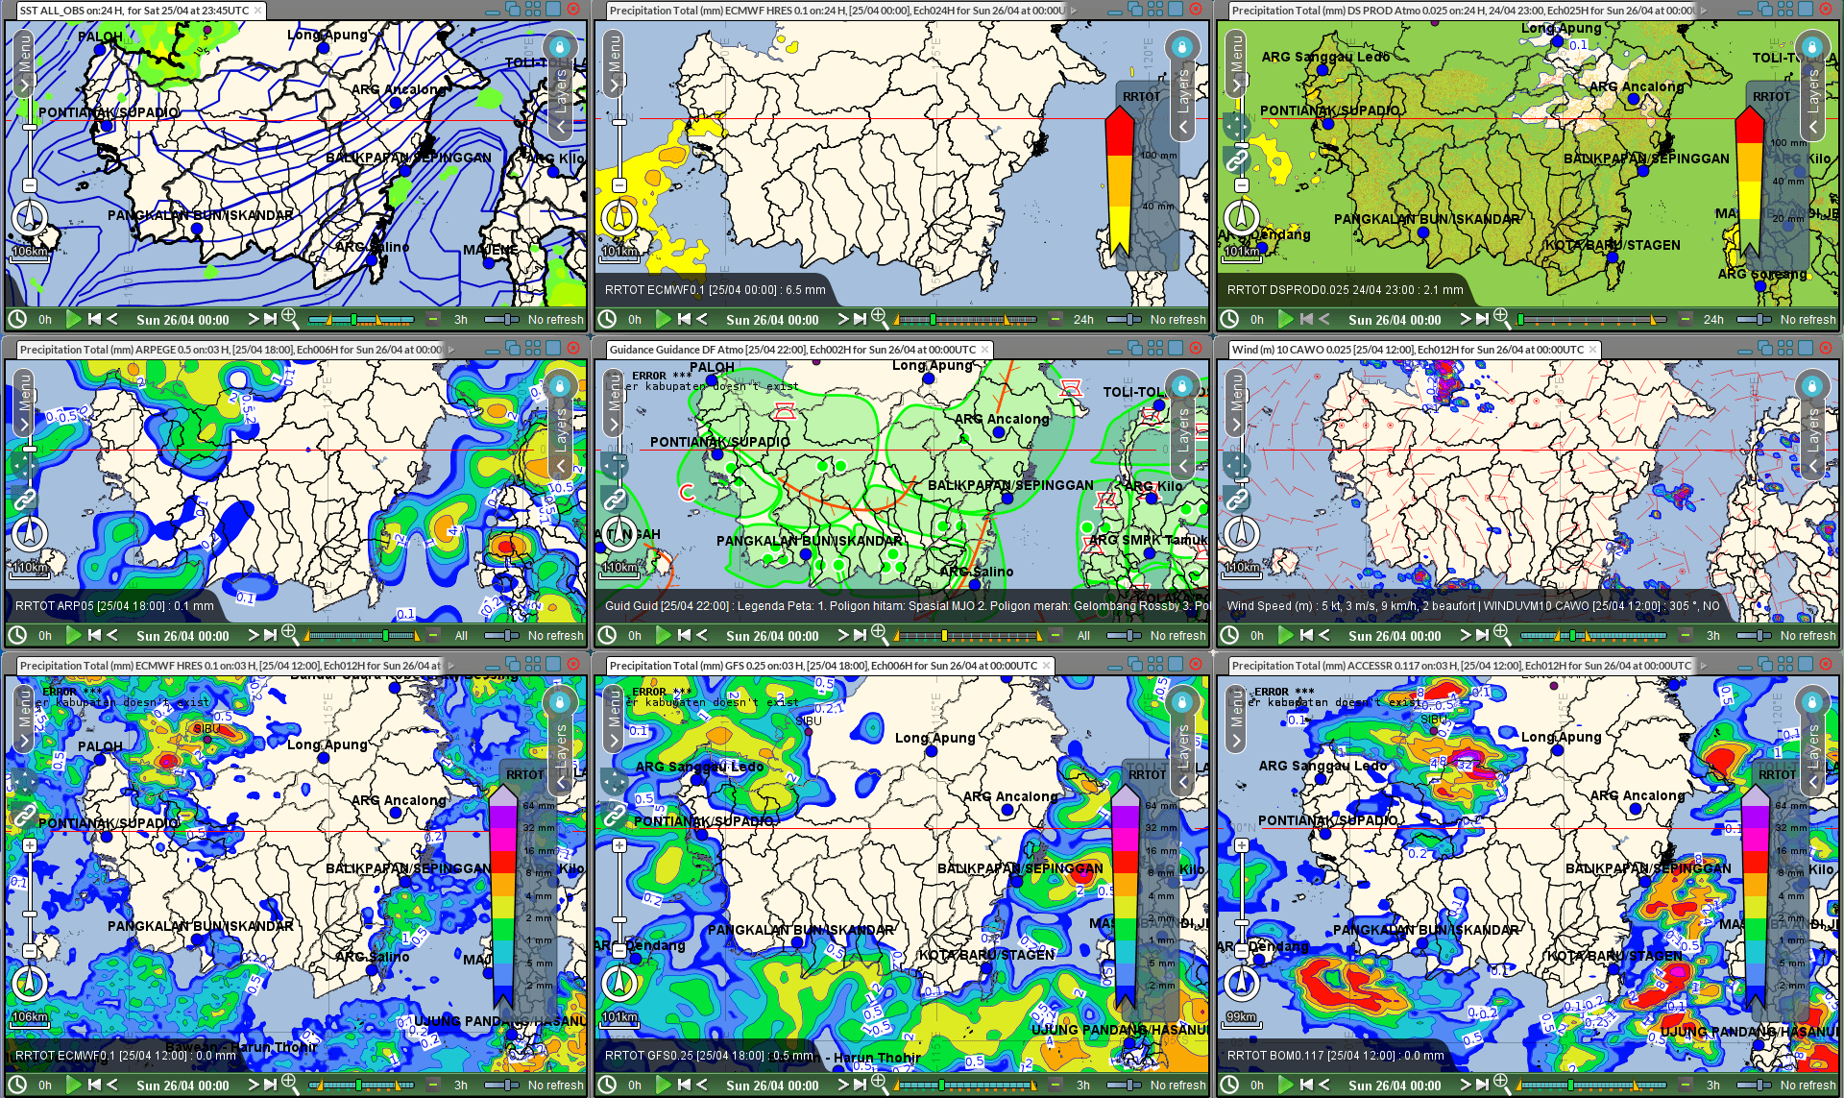1844x1098 pixels.
Task: Click No refresh in ECMWF HRES 12:00 panel
Action: [x=555, y=1085]
